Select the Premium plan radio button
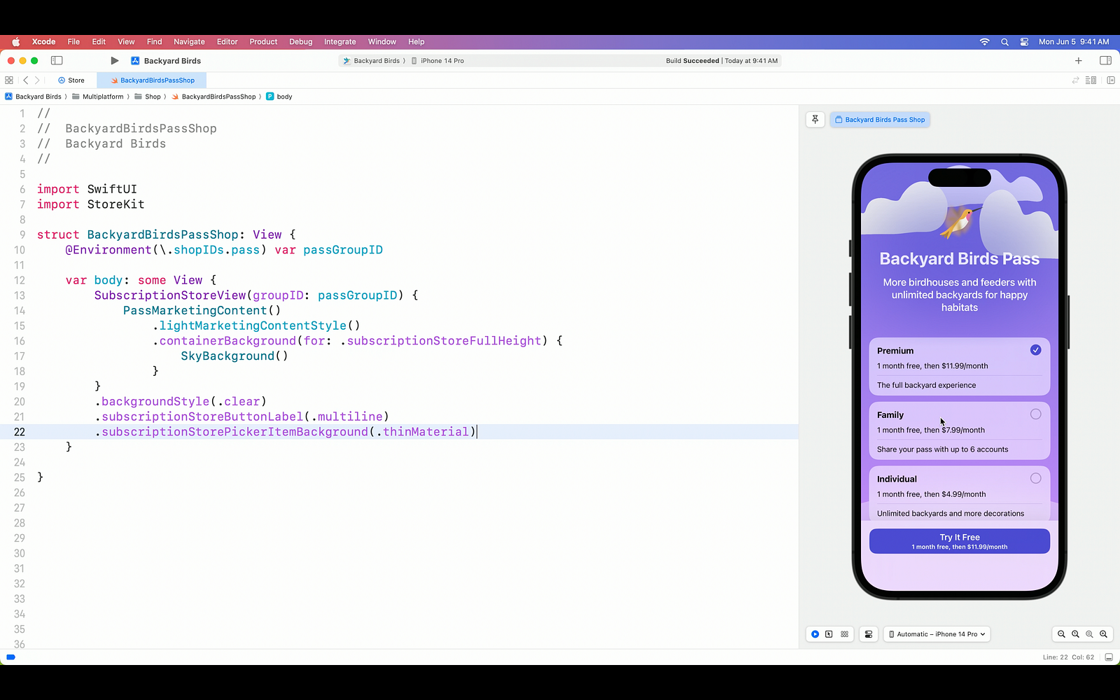This screenshot has height=700, width=1120. [x=1036, y=350]
